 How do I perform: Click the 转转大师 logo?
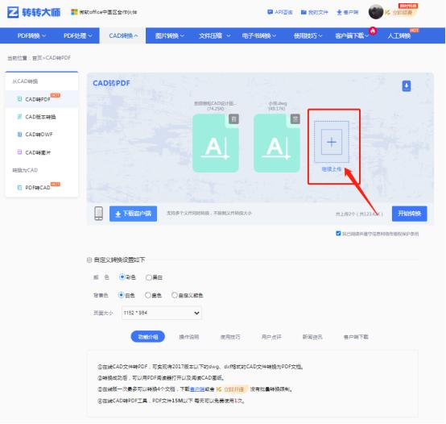tap(34, 12)
